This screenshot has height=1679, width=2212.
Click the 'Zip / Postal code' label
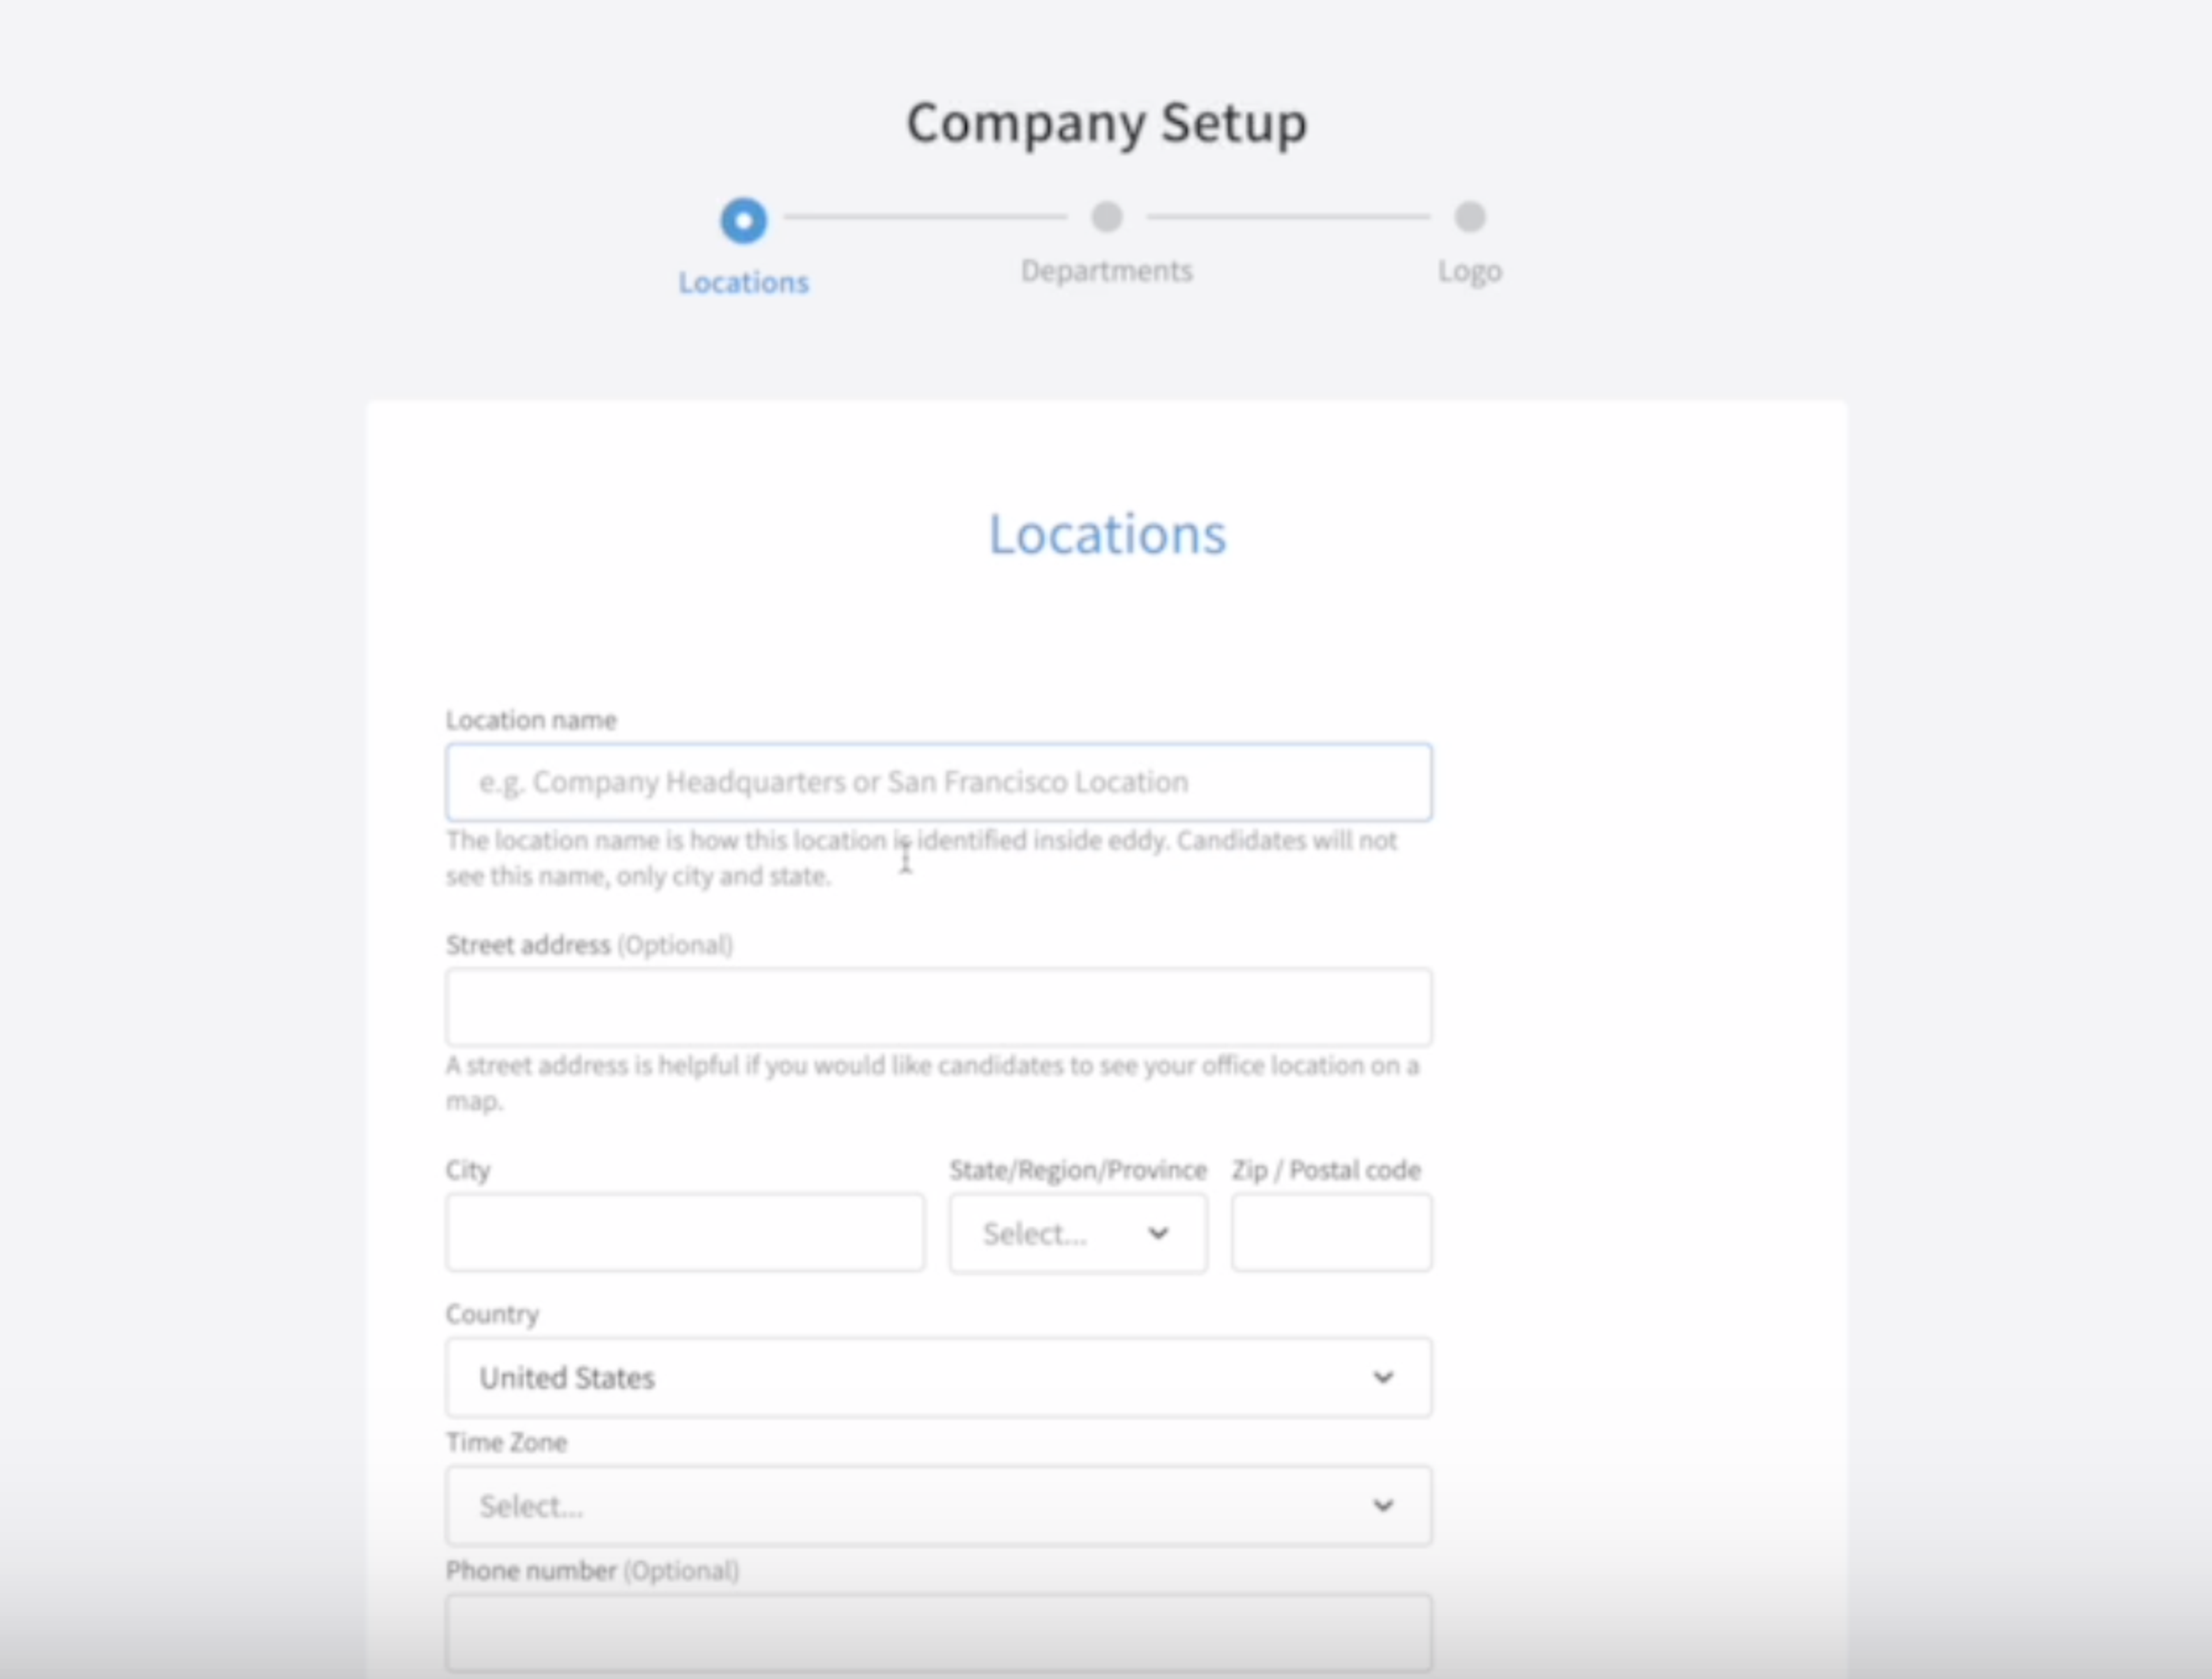point(1326,1170)
